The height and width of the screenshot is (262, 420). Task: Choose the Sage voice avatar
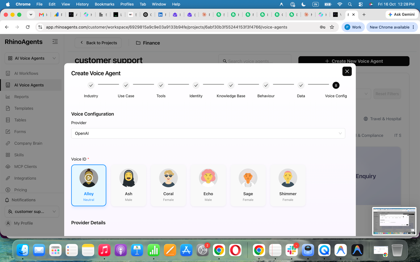pyautogui.click(x=248, y=178)
